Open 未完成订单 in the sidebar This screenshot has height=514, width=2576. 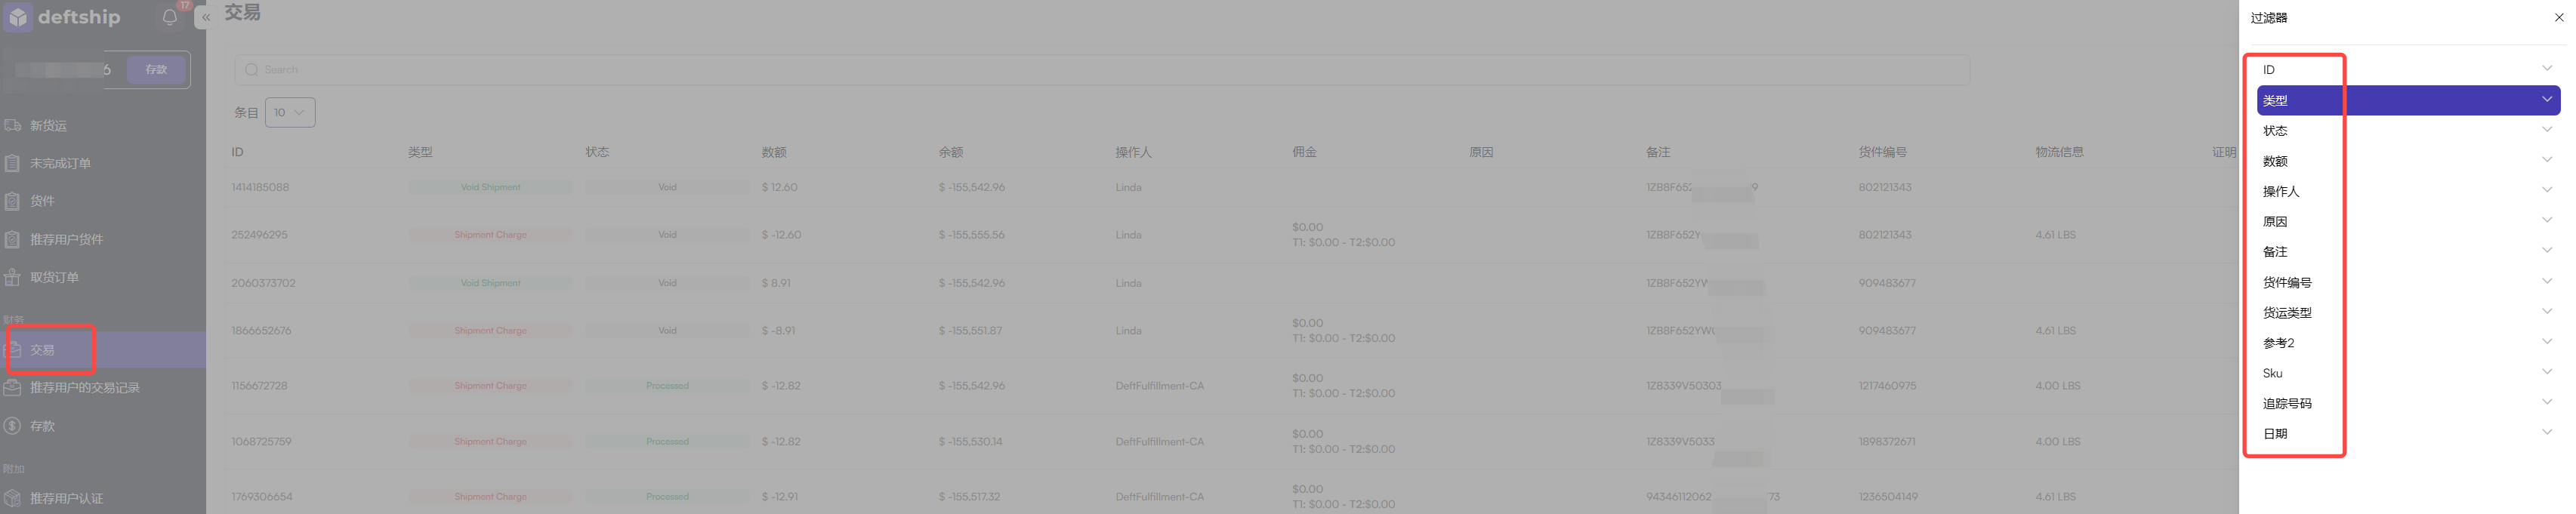[60, 164]
